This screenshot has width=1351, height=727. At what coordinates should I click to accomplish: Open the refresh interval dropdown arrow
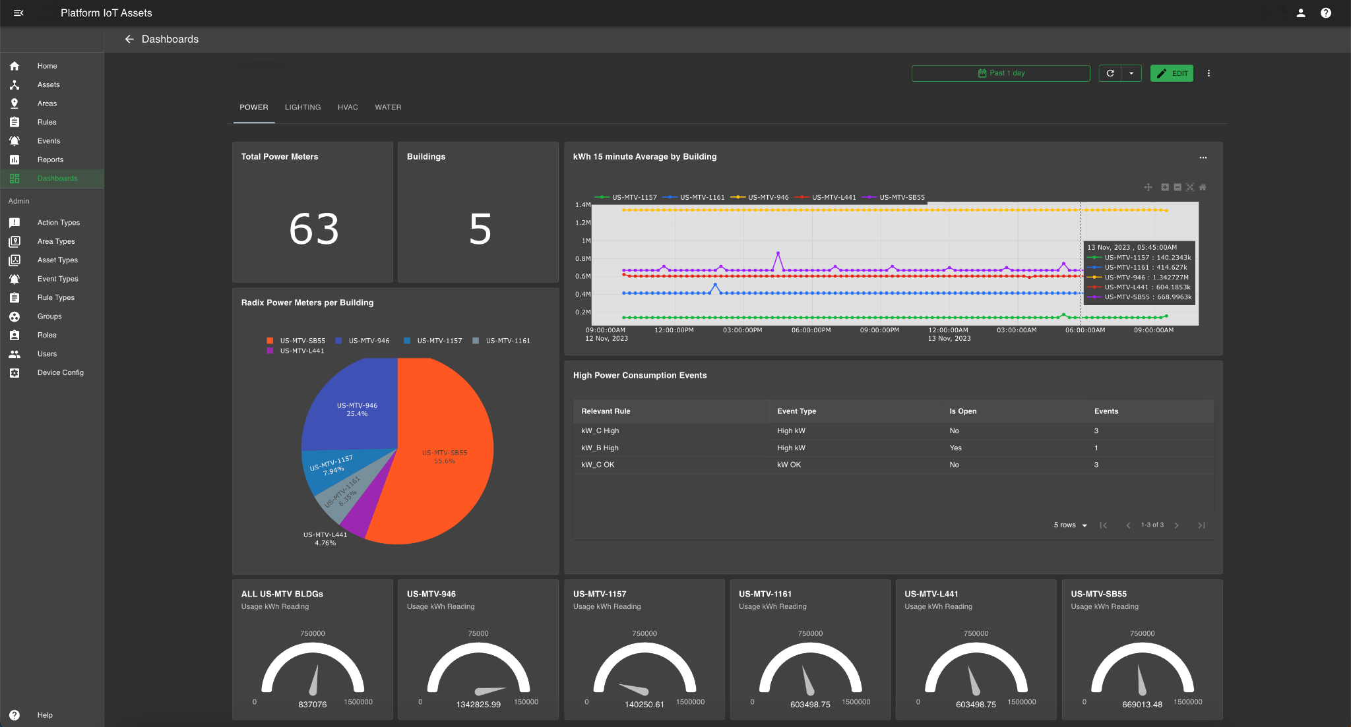pos(1131,73)
